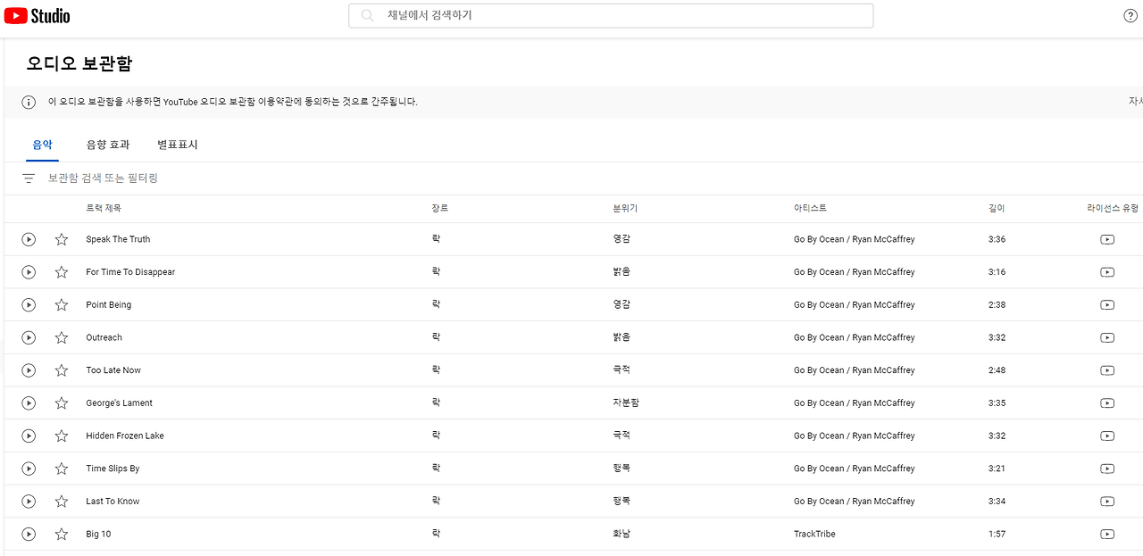
Task: Focus the 보관함 검색 또는 필터링 field
Action: pos(103,178)
